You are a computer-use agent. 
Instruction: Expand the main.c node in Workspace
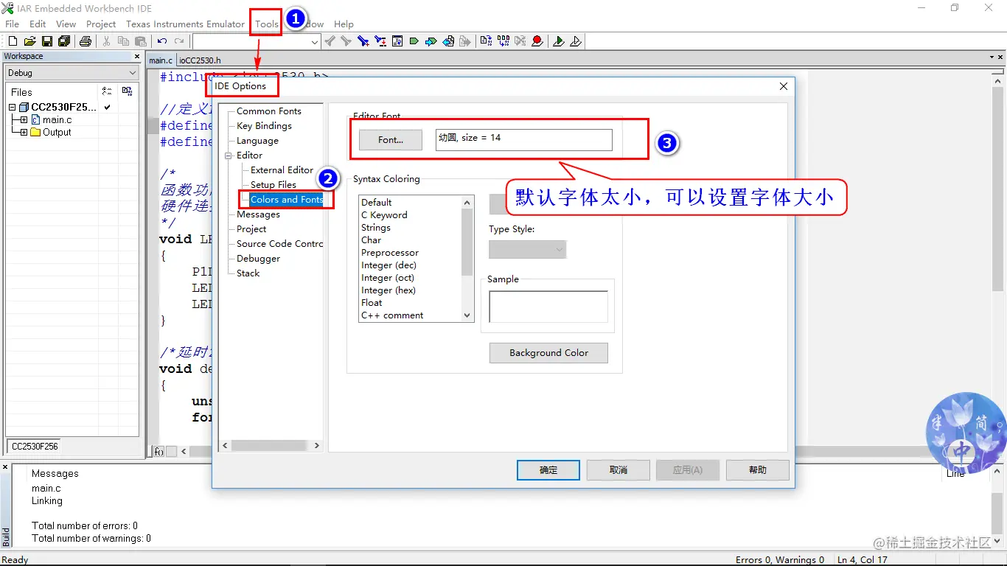pyautogui.click(x=24, y=120)
